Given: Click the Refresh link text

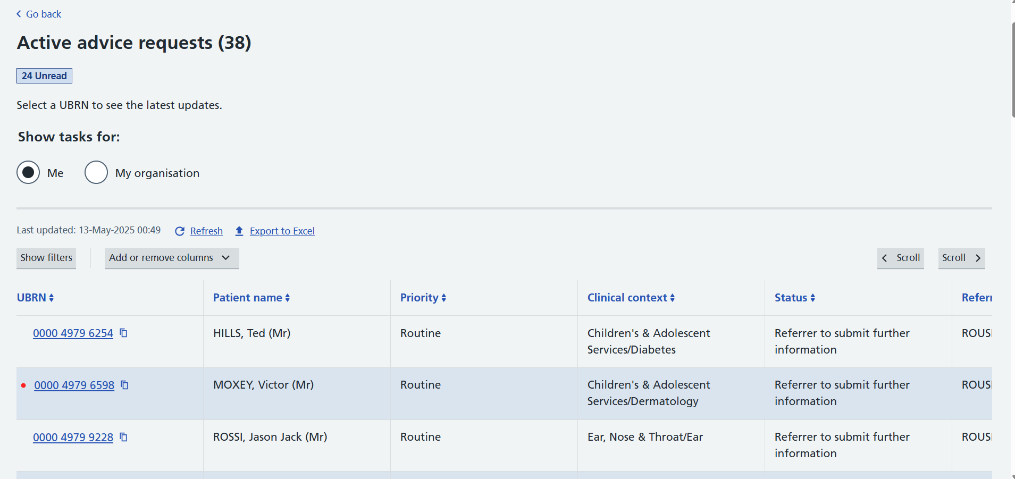Looking at the screenshot, I should 206,231.
